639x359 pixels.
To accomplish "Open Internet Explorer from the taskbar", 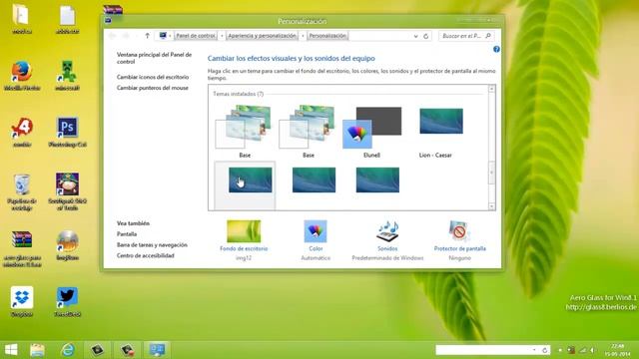I will pyautogui.click(x=68, y=350).
